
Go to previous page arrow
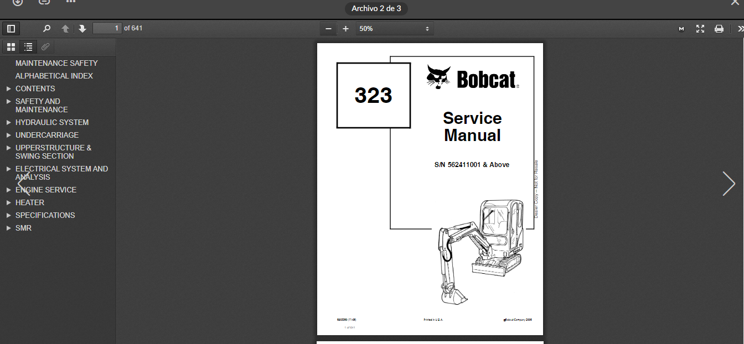[65, 28]
